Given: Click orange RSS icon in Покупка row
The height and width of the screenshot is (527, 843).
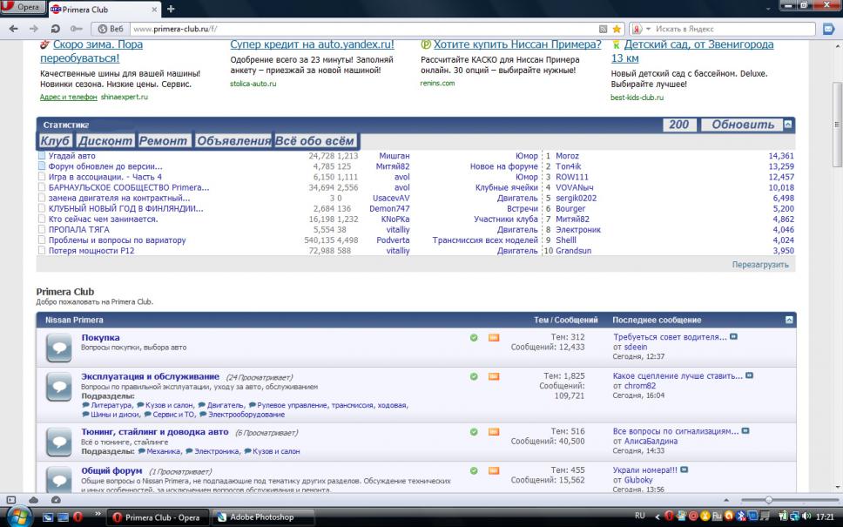Looking at the screenshot, I should [494, 338].
